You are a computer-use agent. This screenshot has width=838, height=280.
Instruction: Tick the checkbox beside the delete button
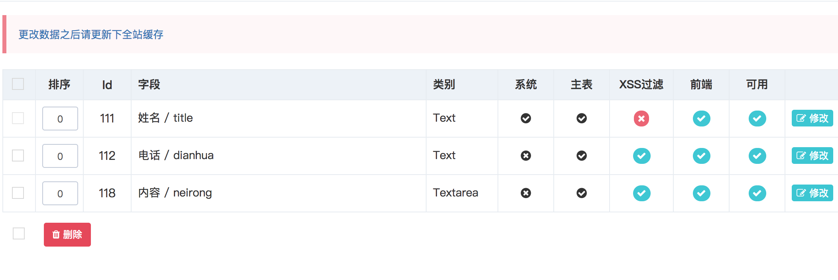19,234
